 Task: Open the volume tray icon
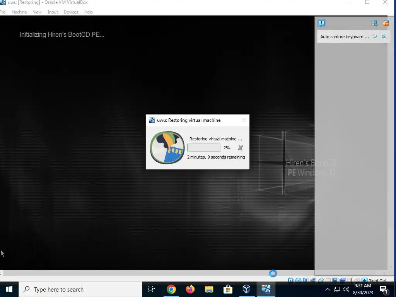pyautogui.click(x=346, y=289)
